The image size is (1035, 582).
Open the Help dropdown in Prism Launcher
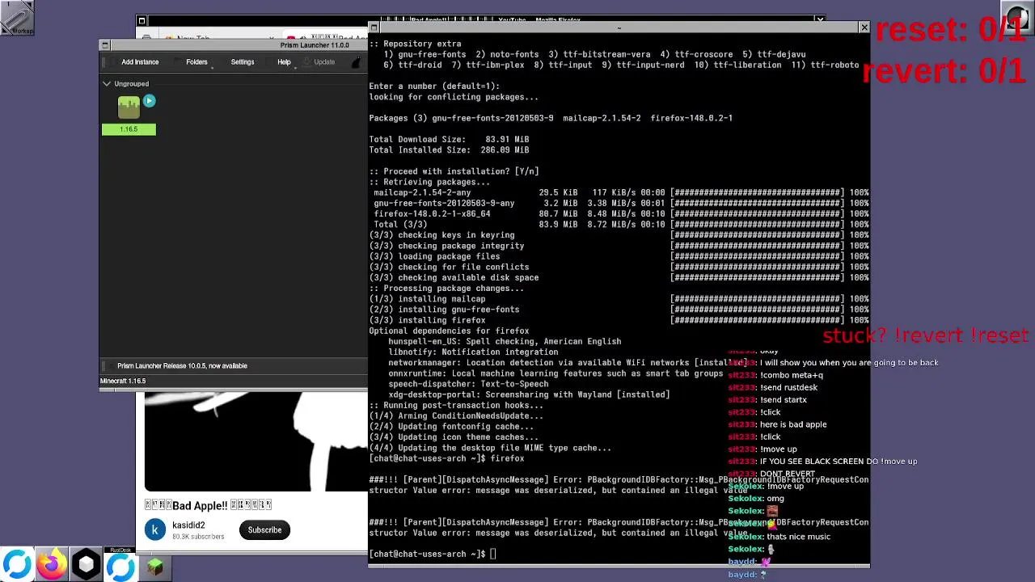284,62
